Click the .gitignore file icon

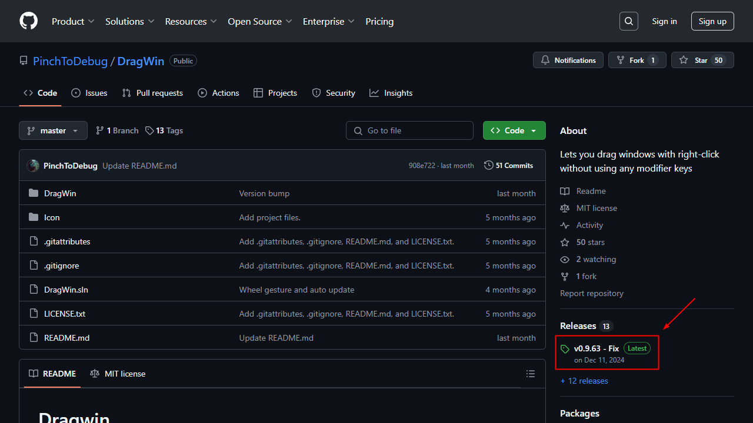(34, 265)
